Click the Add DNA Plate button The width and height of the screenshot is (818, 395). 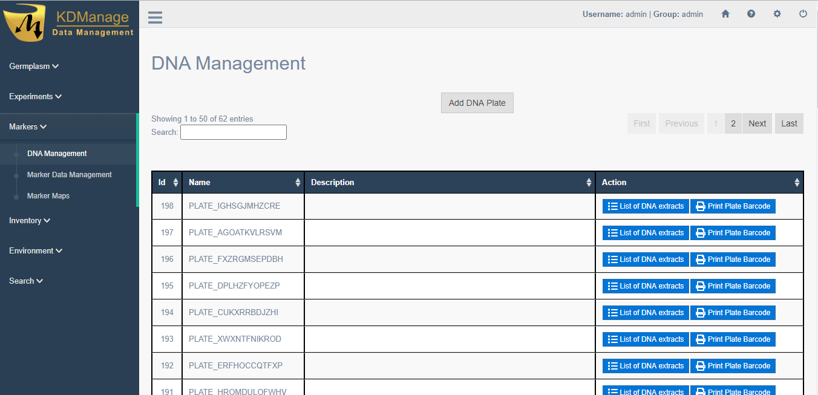tap(477, 103)
